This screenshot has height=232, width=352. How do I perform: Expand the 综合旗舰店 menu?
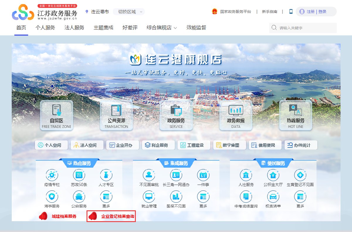coord(162,28)
